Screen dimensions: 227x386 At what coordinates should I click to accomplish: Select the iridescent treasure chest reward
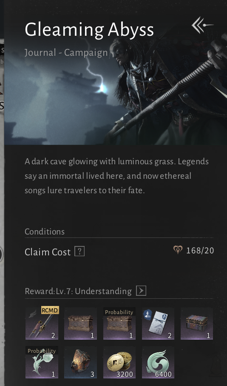197,323
